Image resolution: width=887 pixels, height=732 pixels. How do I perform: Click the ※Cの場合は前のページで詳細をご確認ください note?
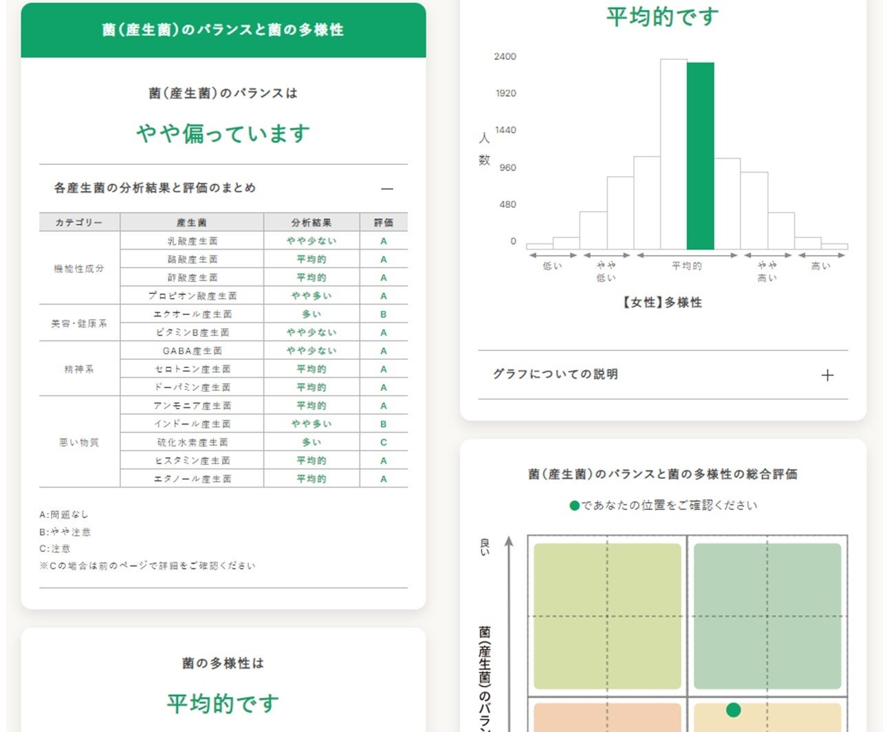click(147, 566)
